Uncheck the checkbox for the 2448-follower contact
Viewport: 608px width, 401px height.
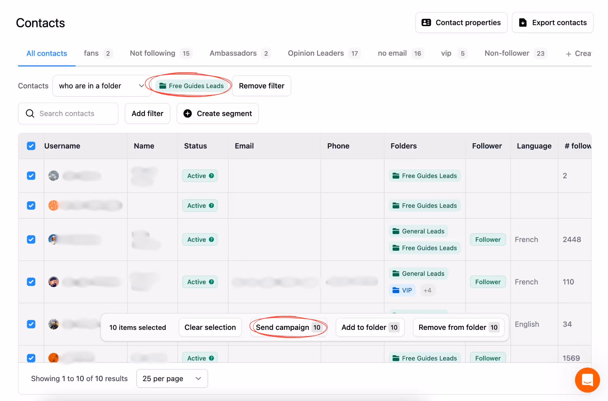(x=31, y=239)
